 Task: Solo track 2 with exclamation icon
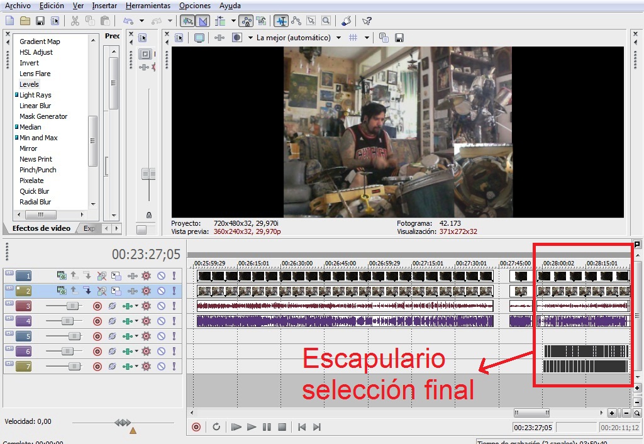[x=174, y=291]
